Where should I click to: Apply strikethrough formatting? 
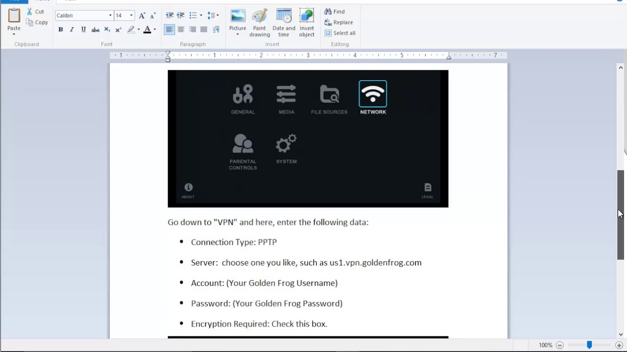pyautogui.click(x=96, y=30)
